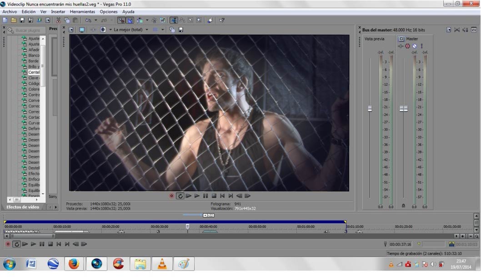Open the interactive tutorials pointer icon

click(210, 20)
